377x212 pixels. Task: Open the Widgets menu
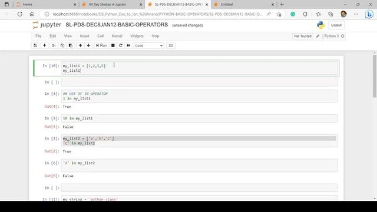(137, 36)
